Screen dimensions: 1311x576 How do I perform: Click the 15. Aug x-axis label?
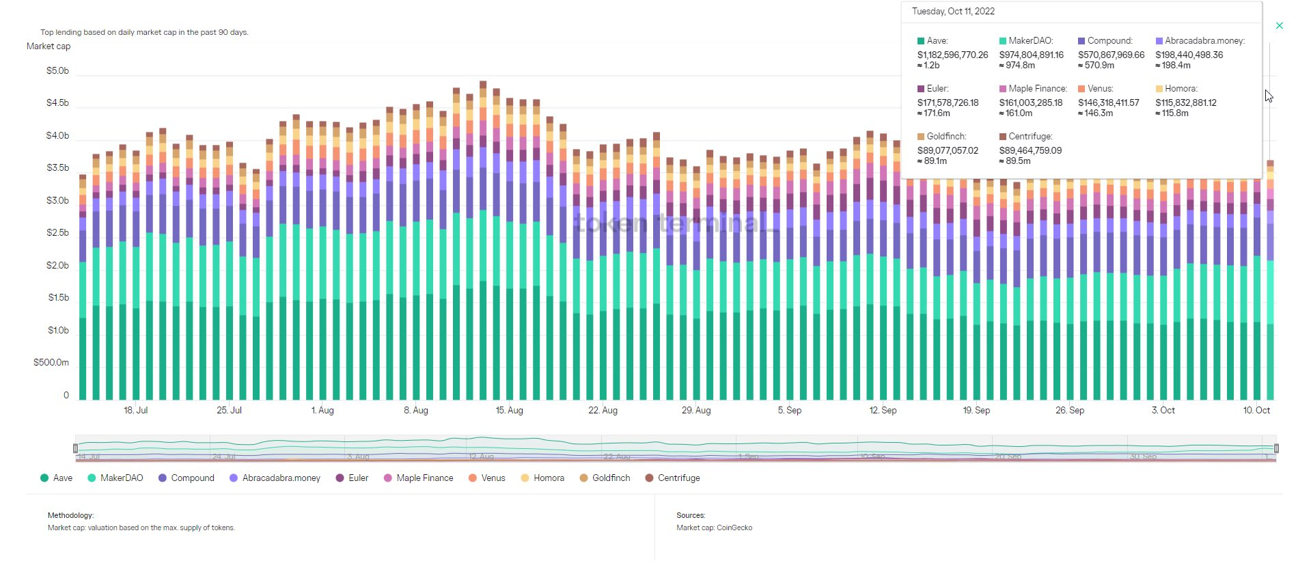click(x=509, y=411)
